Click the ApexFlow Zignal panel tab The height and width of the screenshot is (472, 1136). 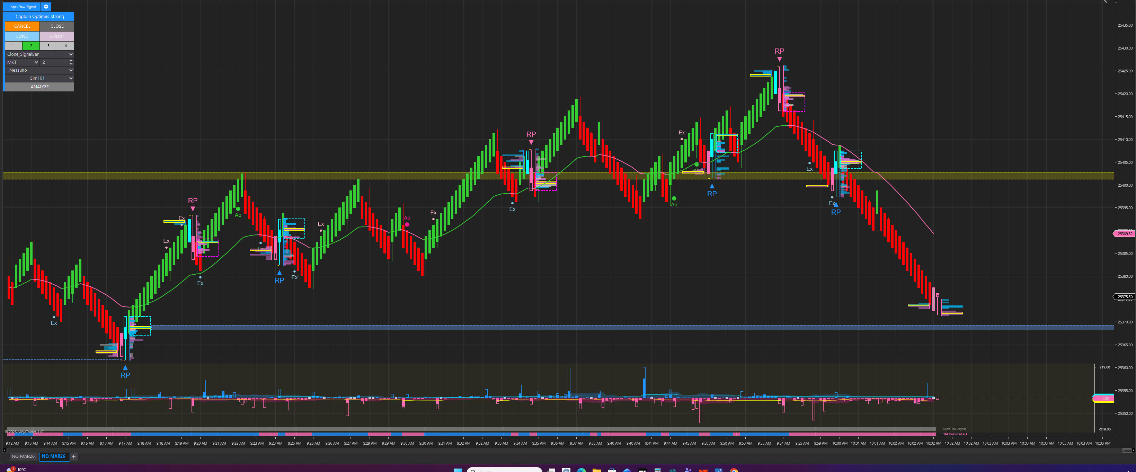coord(23,7)
